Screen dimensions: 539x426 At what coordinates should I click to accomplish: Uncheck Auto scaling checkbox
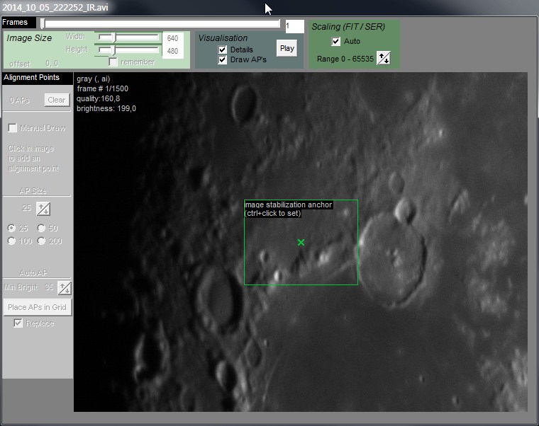pyautogui.click(x=336, y=41)
